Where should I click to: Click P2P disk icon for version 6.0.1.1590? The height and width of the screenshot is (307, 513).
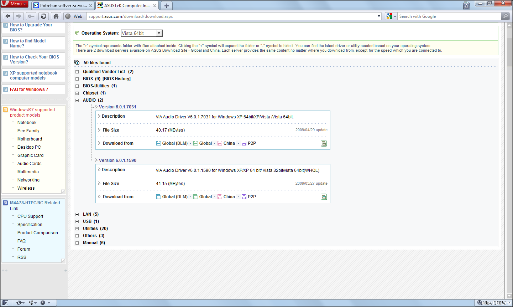click(x=244, y=197)
